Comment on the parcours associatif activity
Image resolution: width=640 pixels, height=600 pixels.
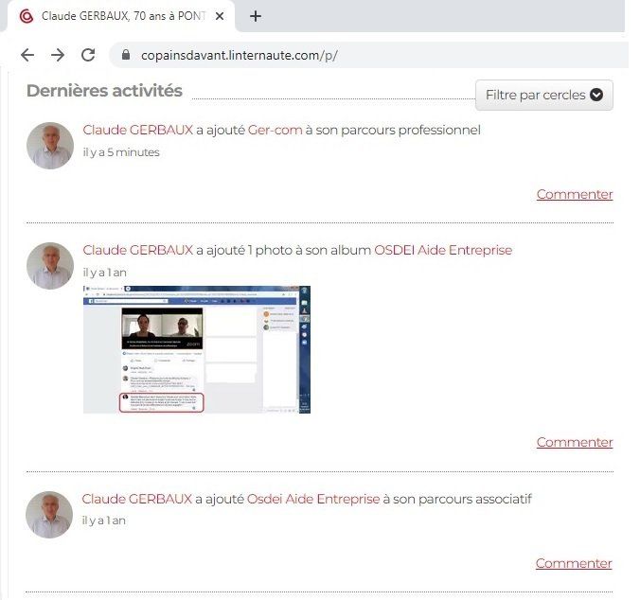574,563
